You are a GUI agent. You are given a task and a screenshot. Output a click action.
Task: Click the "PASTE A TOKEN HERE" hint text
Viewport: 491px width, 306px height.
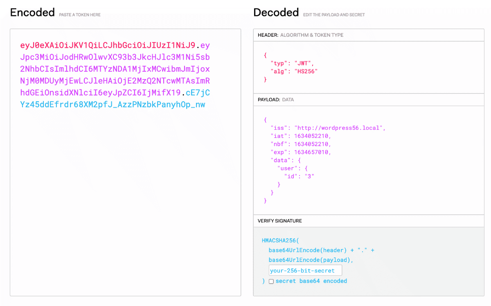click(80, 14)
